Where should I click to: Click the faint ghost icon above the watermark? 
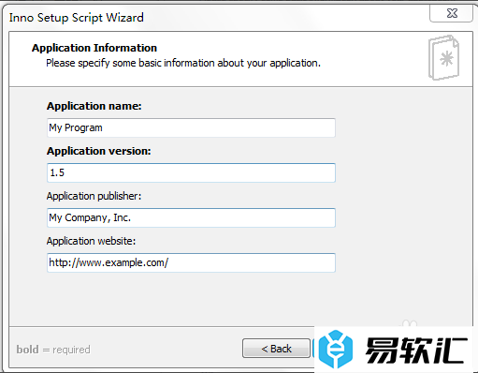coord(409,323)
